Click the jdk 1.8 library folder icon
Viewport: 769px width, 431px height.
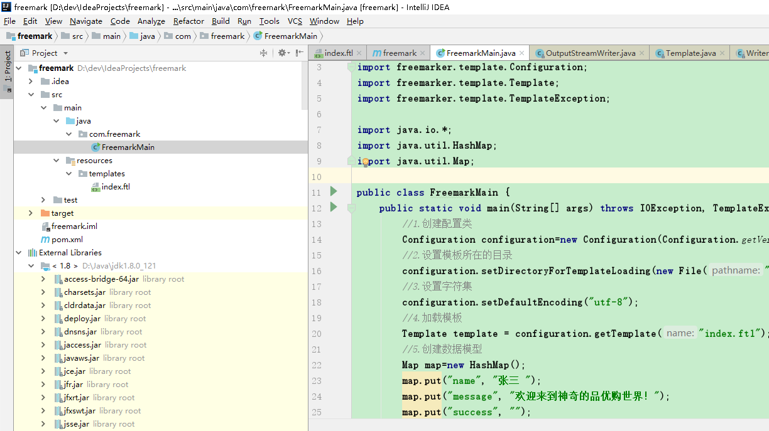45,266
